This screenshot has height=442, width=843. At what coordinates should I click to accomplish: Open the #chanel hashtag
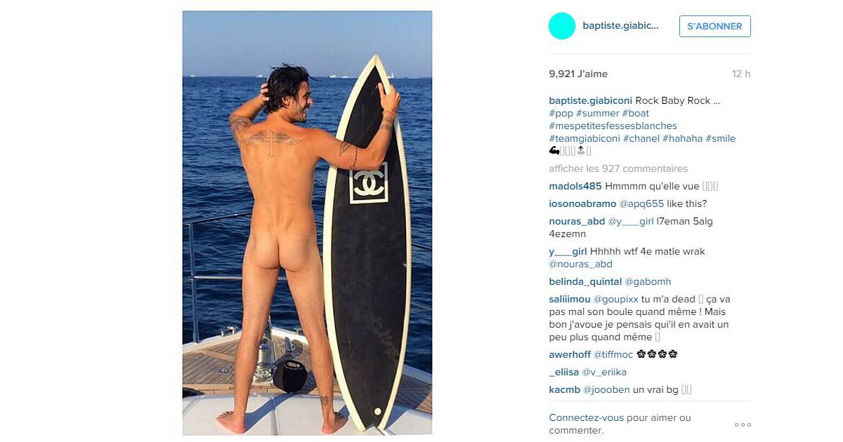641,138
